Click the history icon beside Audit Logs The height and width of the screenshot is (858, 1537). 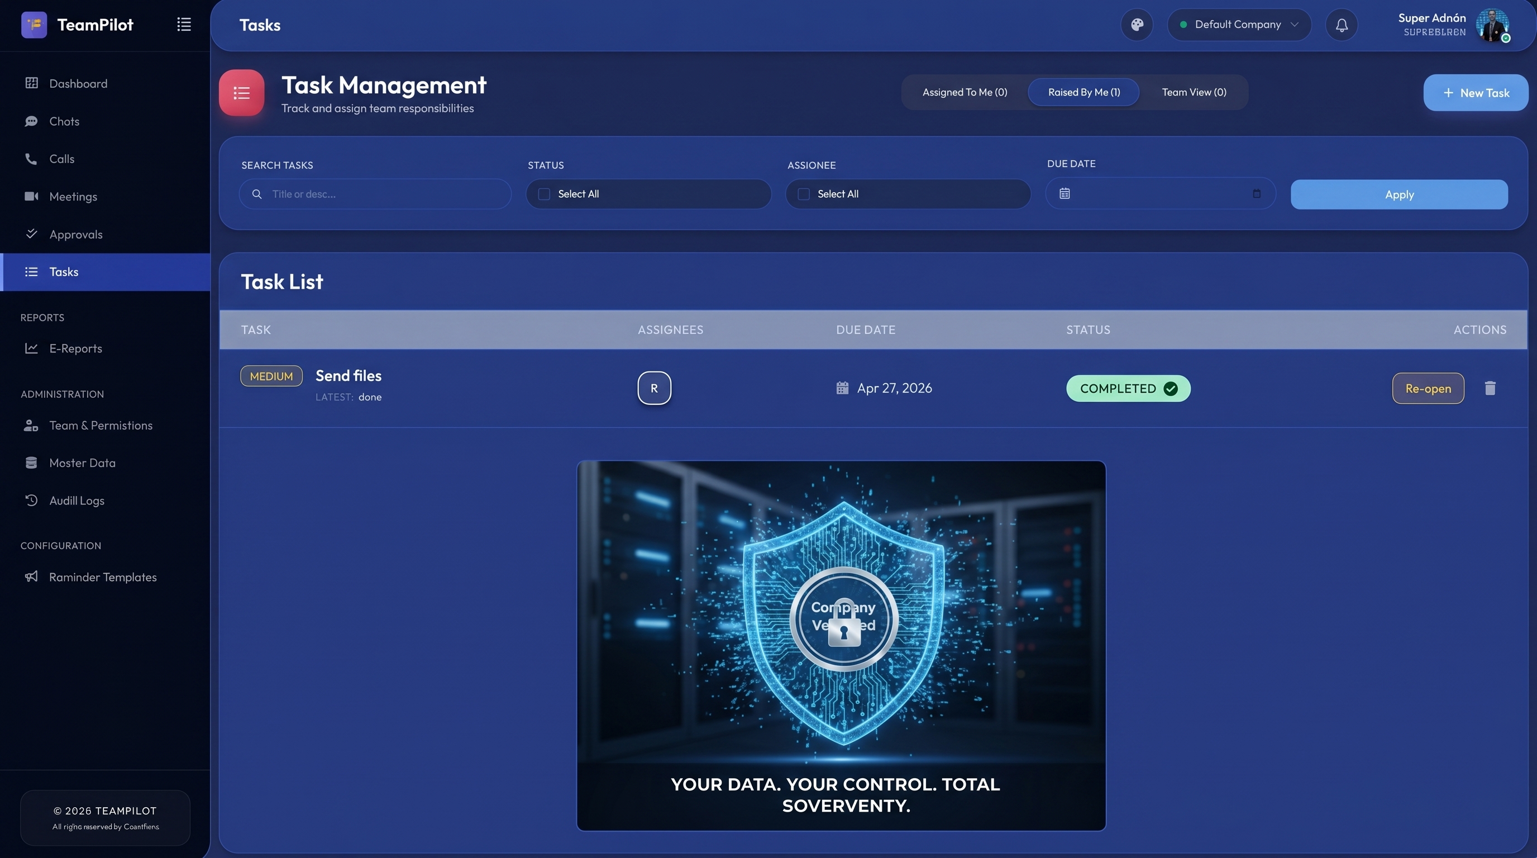pos(32,500)
